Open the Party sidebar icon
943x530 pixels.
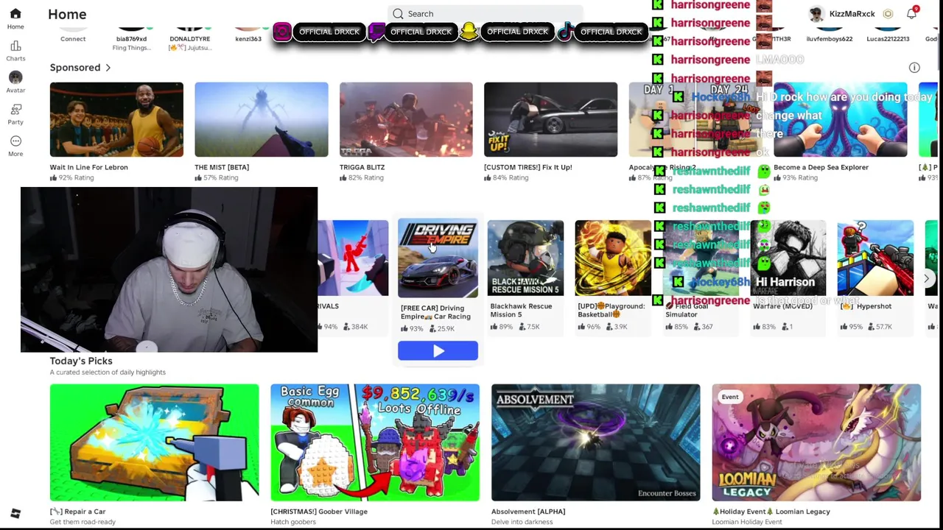tap(15, 109)
